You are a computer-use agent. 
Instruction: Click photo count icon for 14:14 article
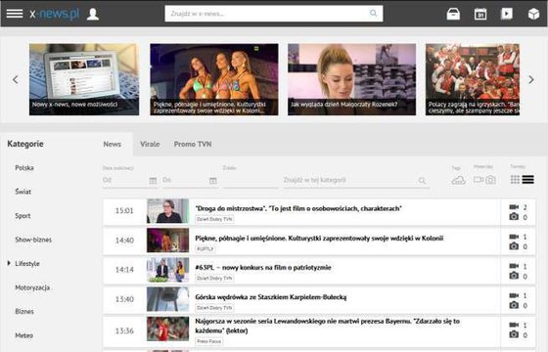[x=514, y=276]
